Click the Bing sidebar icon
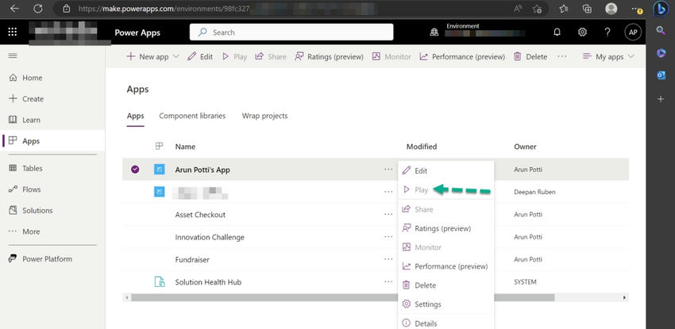 click(x=660, y=9)
